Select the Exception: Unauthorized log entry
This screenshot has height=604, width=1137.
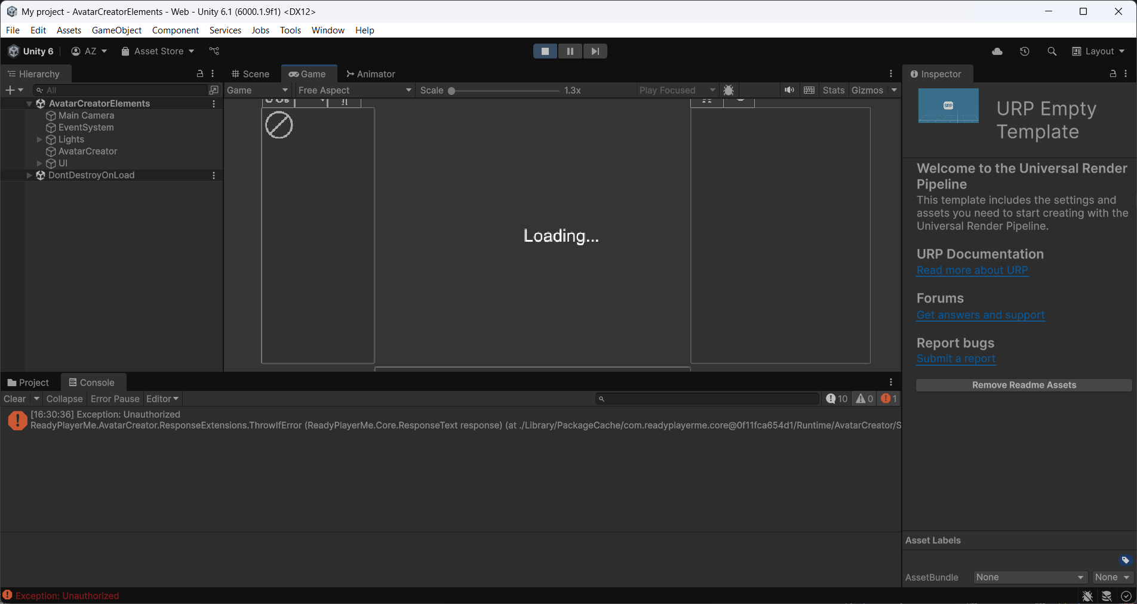click(x=451, y=420)
